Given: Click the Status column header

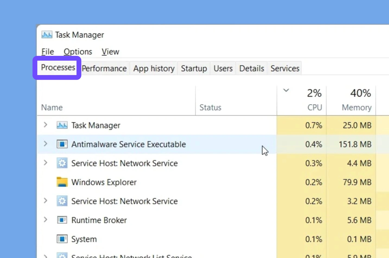Looking at the screenshot, I should 210,108.
